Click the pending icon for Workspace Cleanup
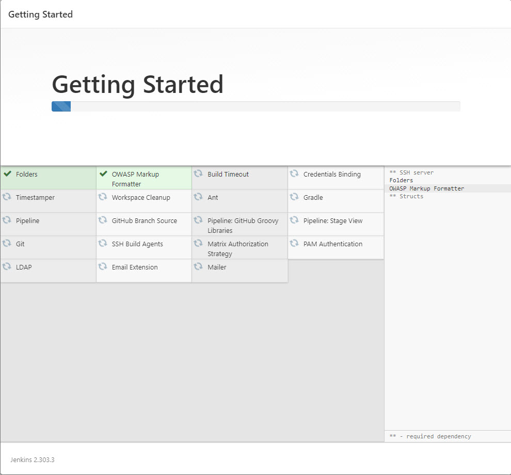Viewport: 511px width, 475px height. [103, 197]
